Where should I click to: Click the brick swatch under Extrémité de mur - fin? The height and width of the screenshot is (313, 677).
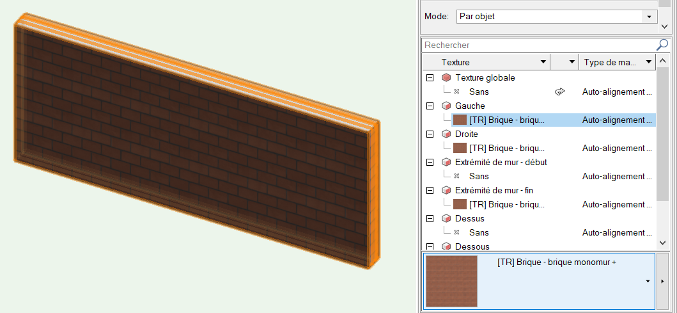pyautogui.click(x=460, y=204)
